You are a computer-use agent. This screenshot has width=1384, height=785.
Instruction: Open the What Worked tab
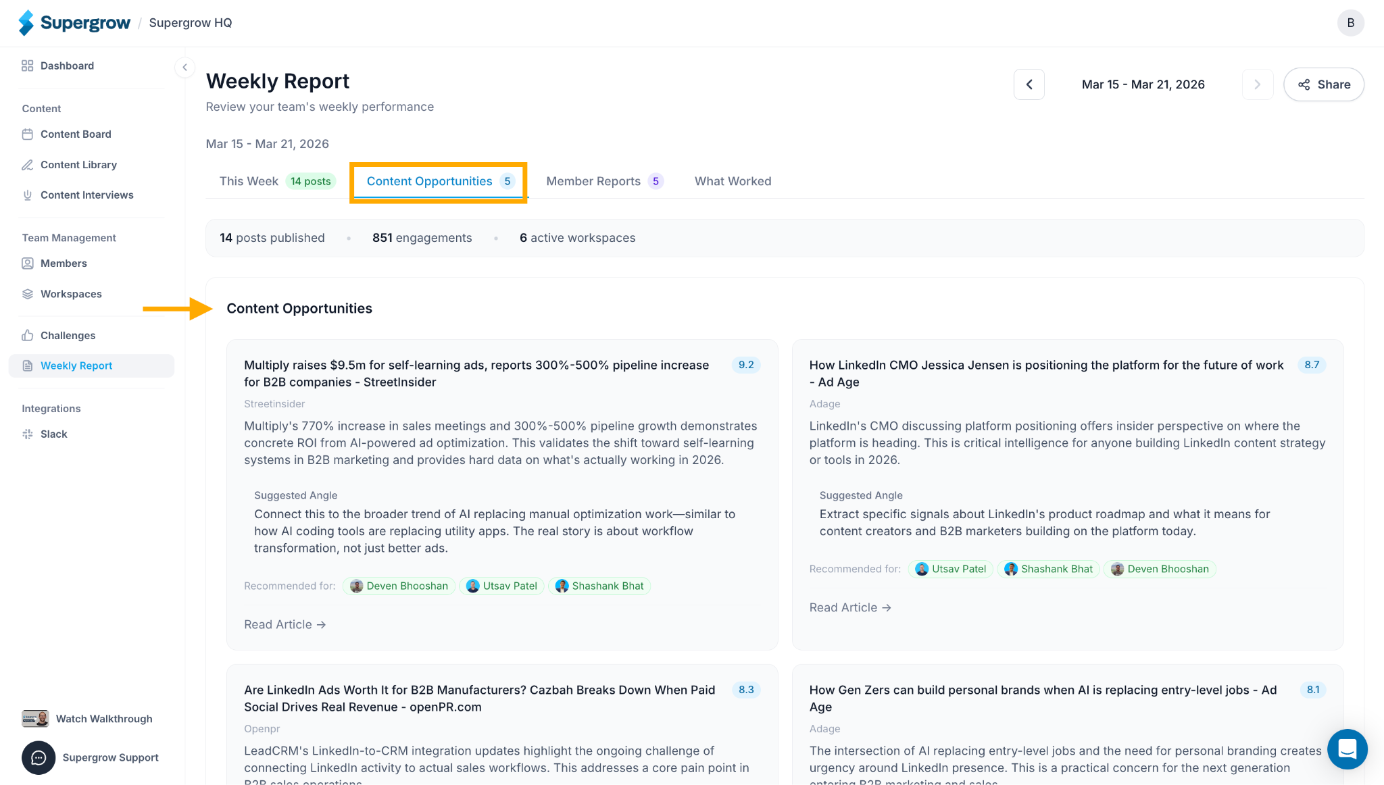coord(733,181)
